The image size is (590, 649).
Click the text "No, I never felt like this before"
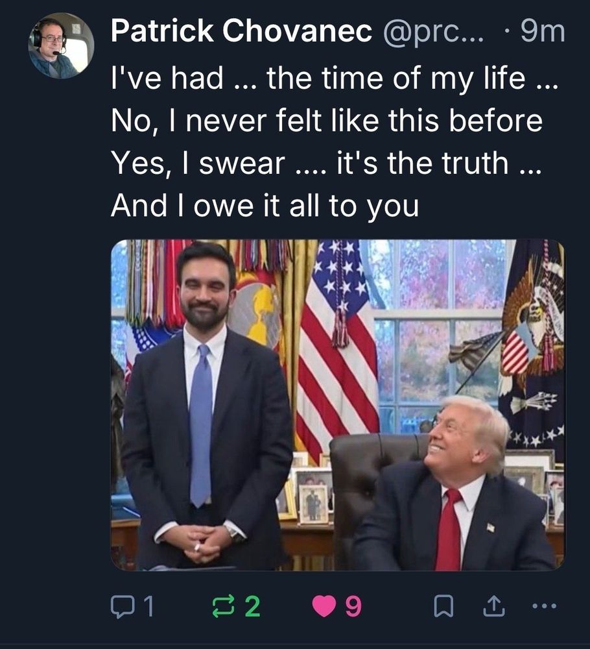click(x=326, y=121)
